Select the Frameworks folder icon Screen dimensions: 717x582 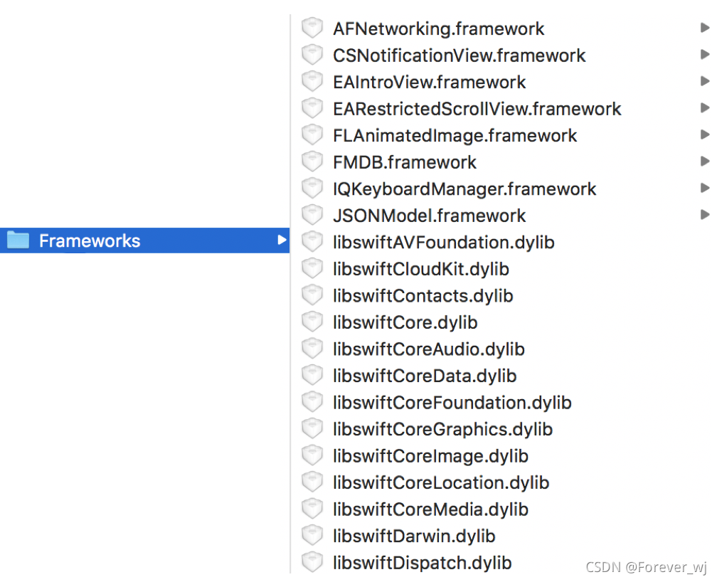point(18,240)
